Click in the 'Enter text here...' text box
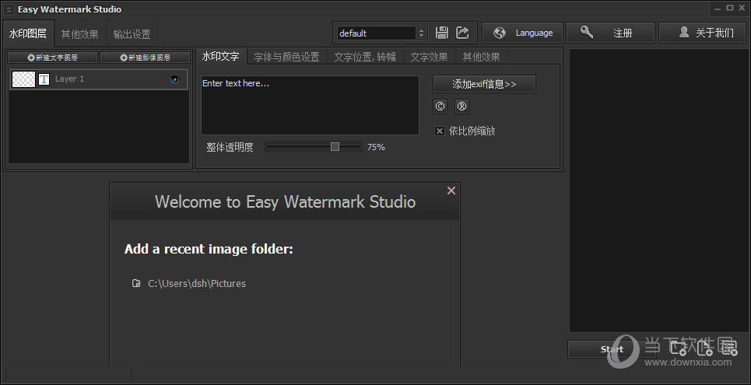This screenshot has width=751, height=385. (311, 105)
